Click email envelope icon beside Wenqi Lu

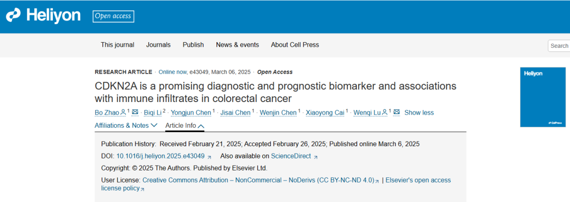pos(396,112)
